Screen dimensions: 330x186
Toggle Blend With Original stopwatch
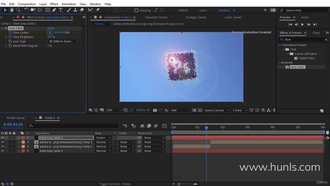coord(10,45)
